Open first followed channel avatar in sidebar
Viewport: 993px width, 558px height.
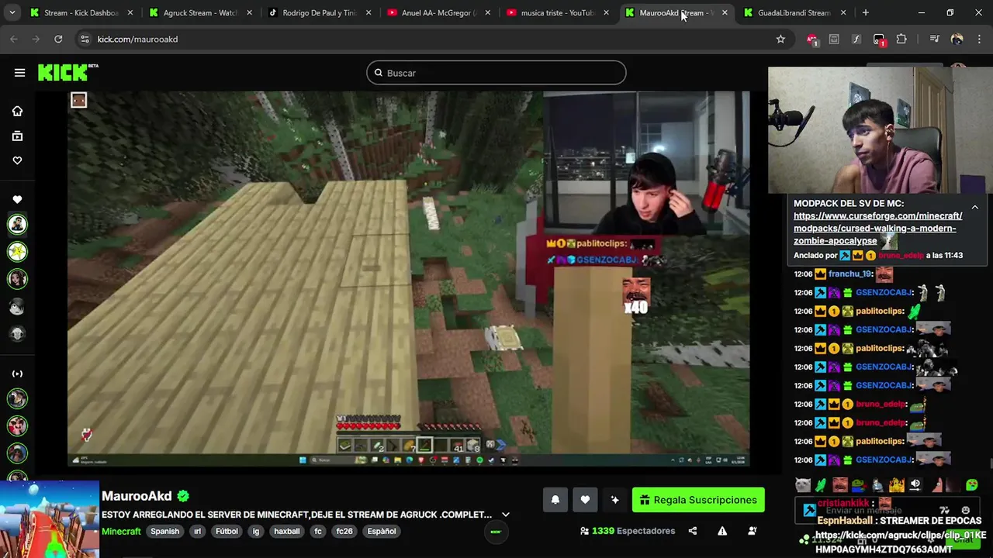[x=17, y=225]
